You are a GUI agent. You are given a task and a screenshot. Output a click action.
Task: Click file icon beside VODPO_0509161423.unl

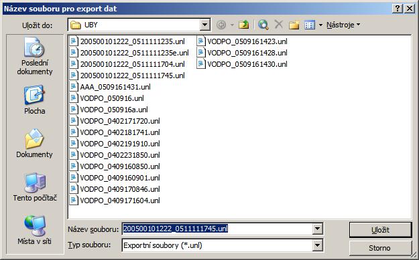(201, 41)
